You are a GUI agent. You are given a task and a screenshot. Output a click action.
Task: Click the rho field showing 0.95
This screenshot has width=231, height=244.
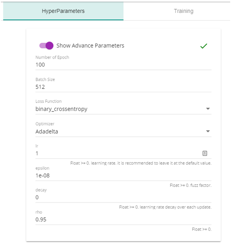pos(123,219)
